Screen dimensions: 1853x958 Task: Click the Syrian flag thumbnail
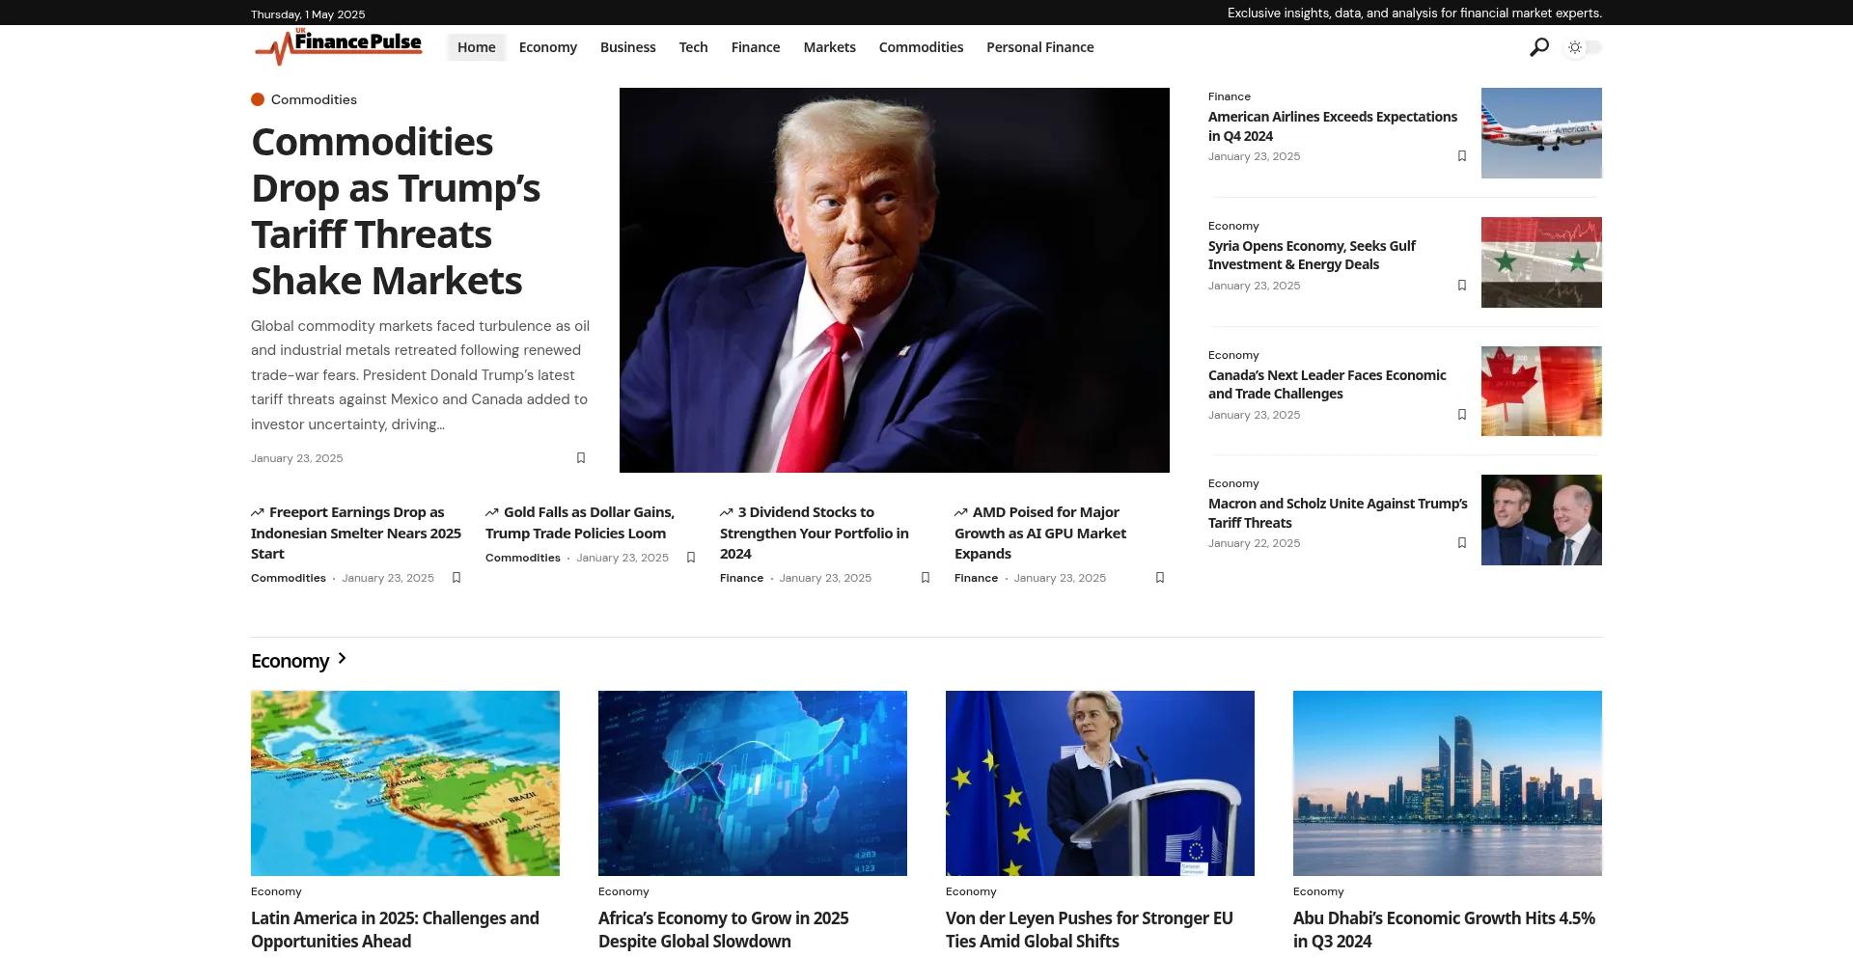tap(1541, 262)
